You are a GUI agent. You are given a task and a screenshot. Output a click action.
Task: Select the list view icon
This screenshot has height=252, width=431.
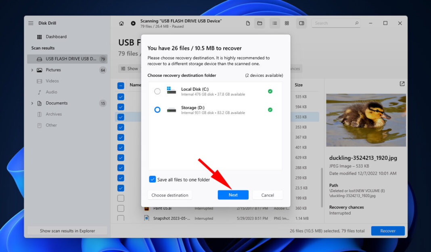274,23
